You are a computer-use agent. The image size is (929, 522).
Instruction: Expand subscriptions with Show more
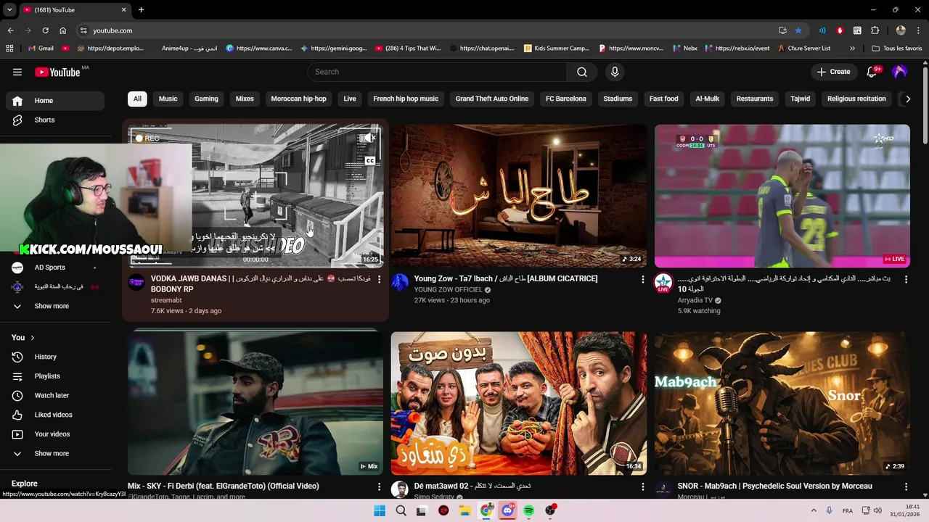click(x=56, y=306)
